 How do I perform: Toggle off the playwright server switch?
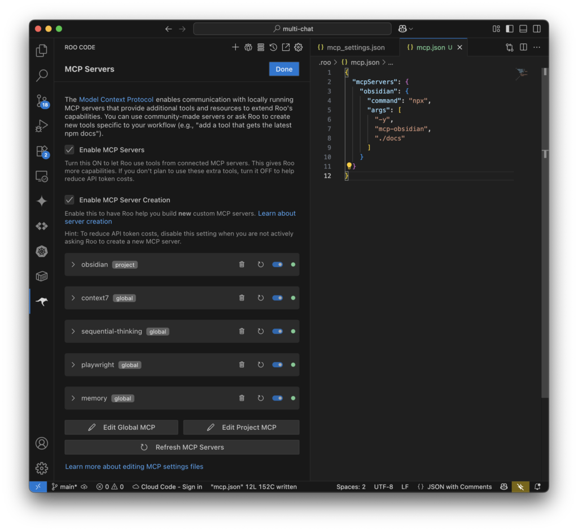277,364
